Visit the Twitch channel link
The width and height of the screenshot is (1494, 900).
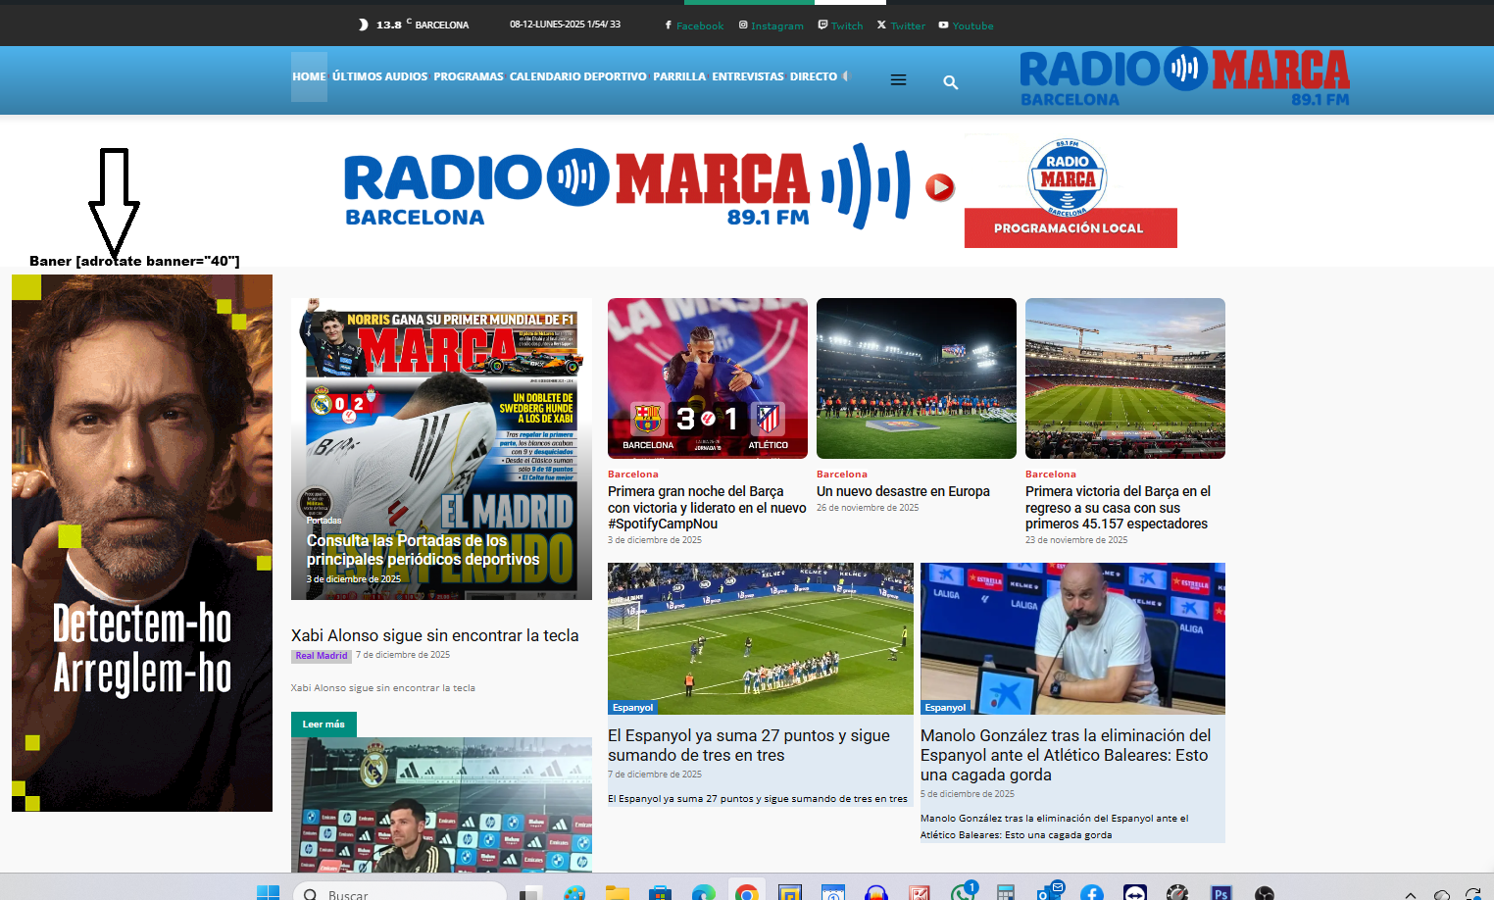point(847,25)
